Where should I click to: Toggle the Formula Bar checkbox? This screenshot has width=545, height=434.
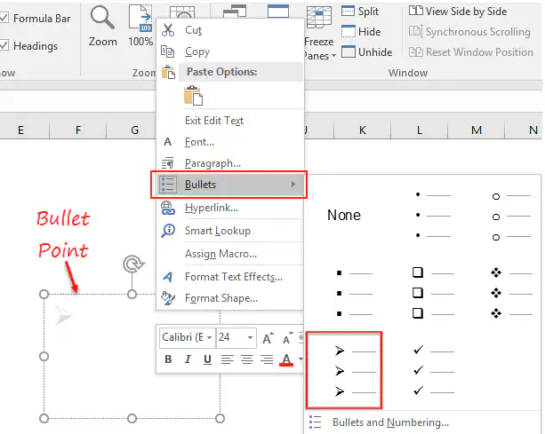coord(4,18)
